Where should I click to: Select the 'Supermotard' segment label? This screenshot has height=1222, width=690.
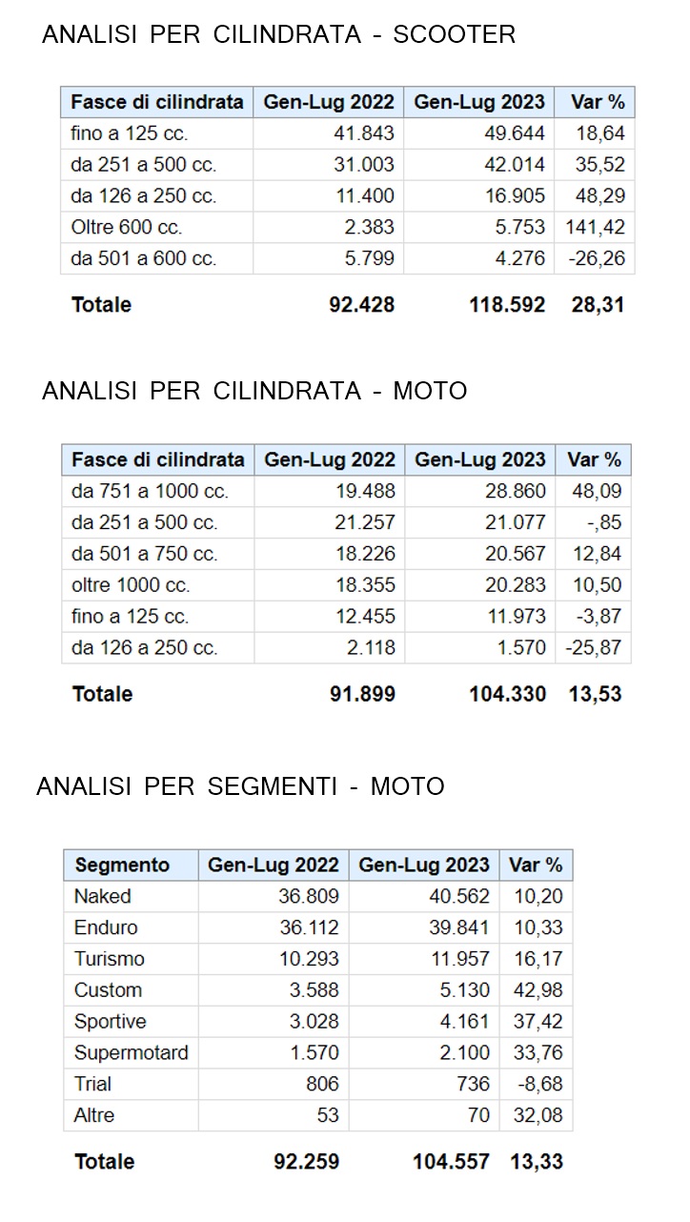click(132, 1052)
